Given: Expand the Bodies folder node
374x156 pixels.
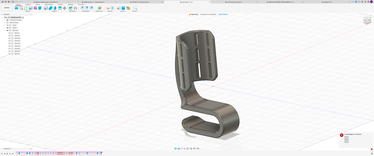Looking at the screenshot, I should point(5,28).
